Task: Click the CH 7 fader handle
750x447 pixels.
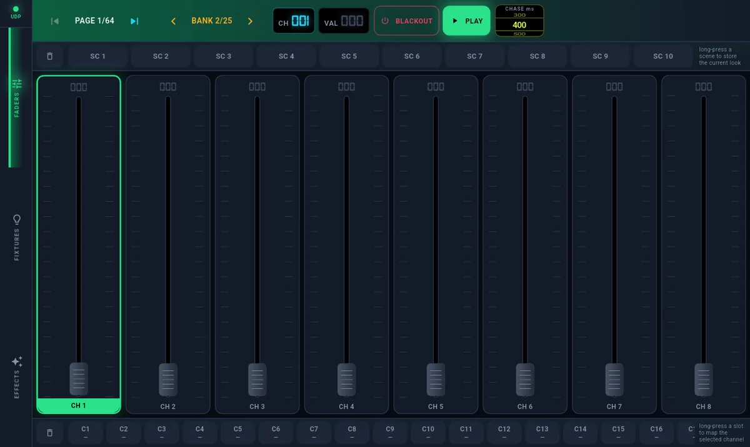Action: (614, 379)
